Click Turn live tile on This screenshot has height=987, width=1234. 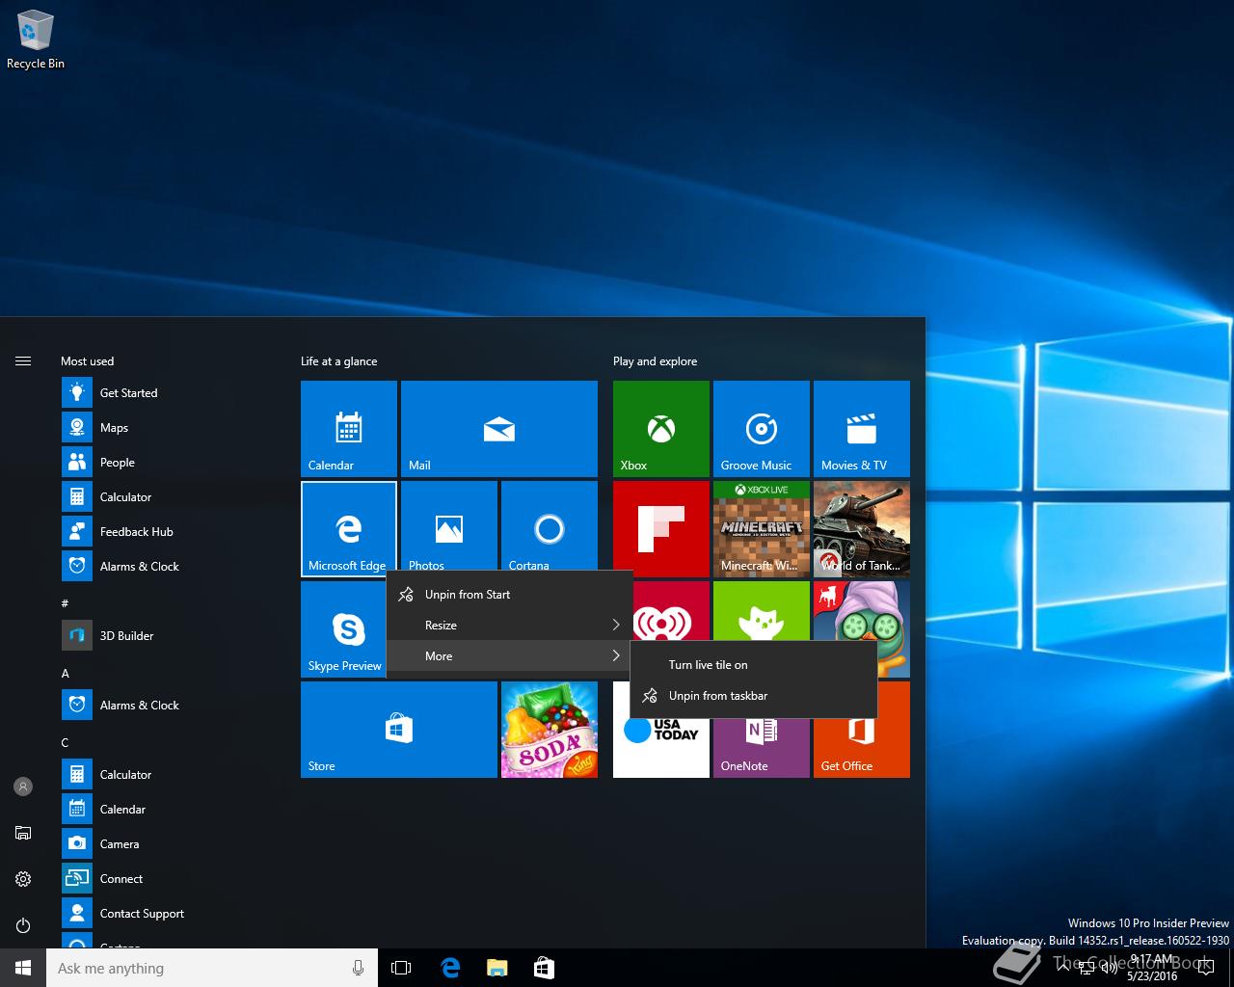(753, 665)
